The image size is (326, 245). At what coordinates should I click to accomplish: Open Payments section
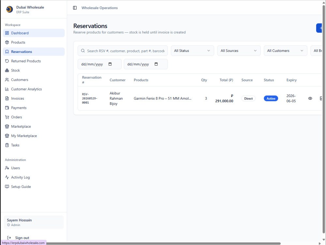pyautogui.click(x=34, y=108)
